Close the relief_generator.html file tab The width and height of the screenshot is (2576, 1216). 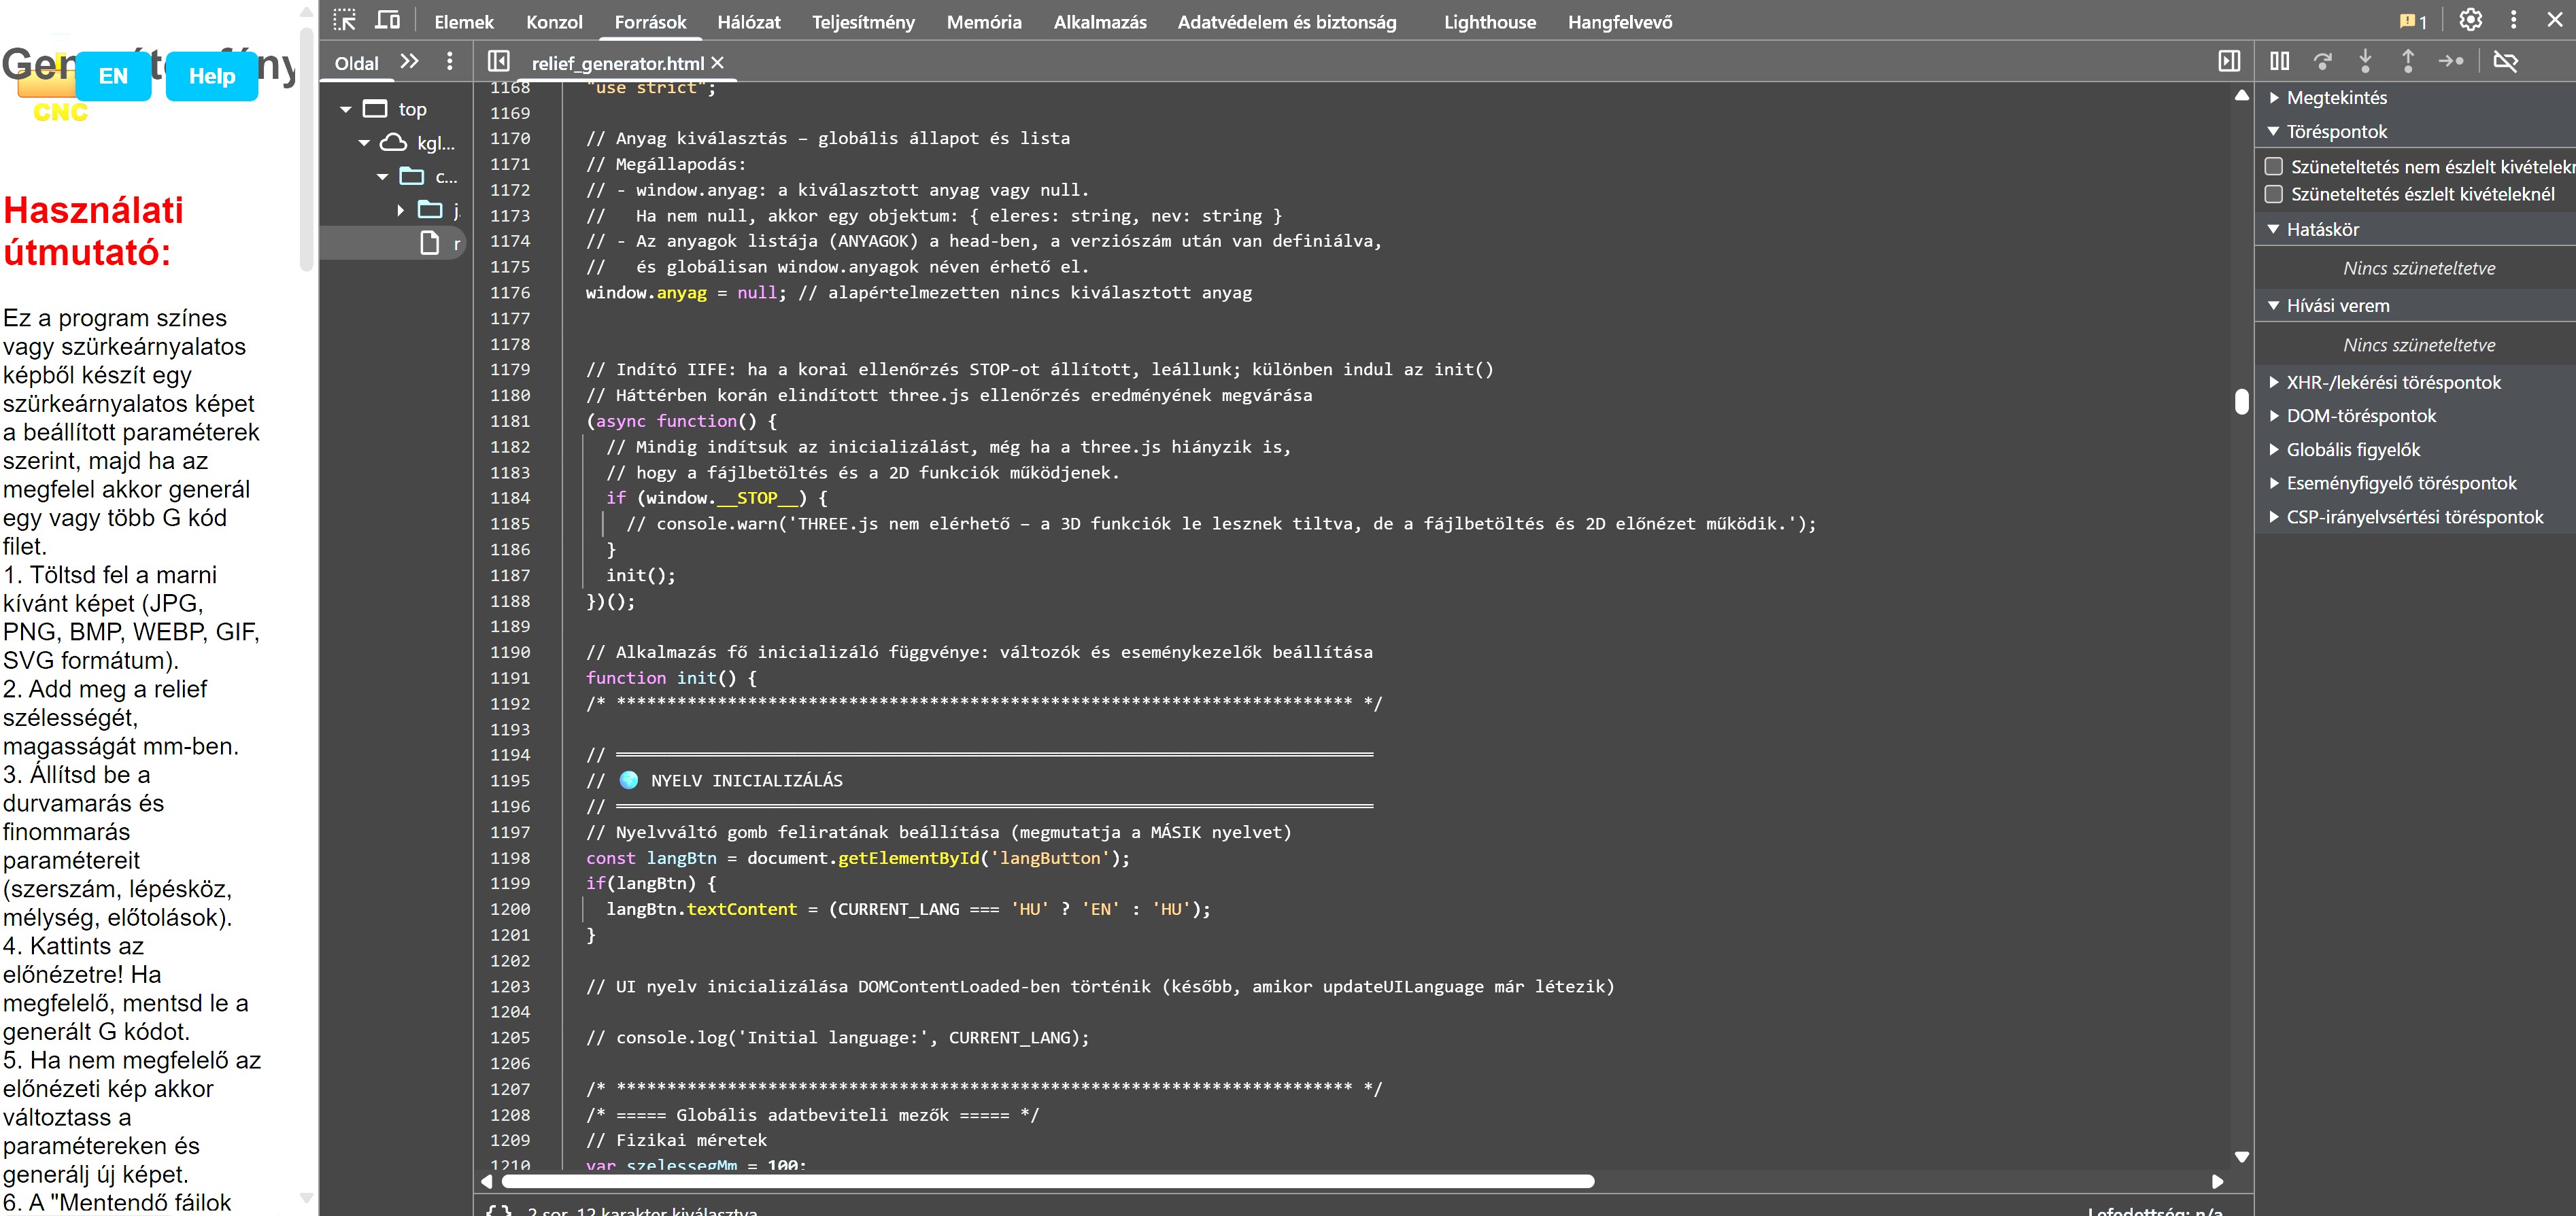coord(717,63)
